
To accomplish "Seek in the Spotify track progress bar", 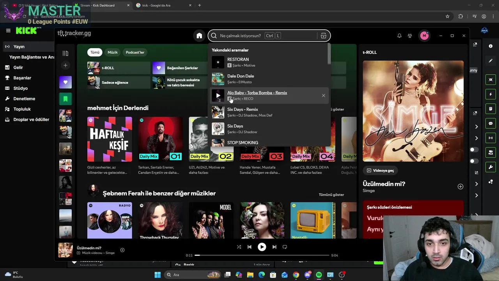I will coord(262,255).
